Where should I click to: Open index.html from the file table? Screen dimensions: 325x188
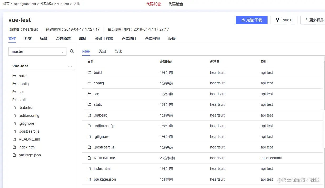[x=102, y=168]
